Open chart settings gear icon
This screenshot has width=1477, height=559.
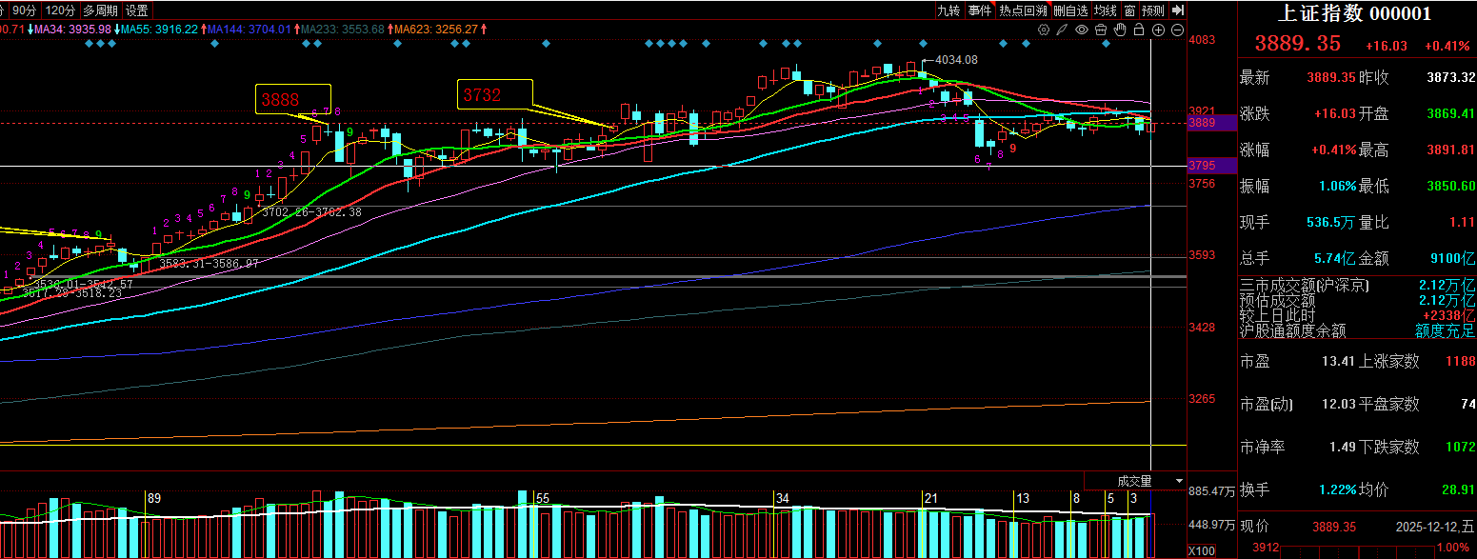[1044, 30]
